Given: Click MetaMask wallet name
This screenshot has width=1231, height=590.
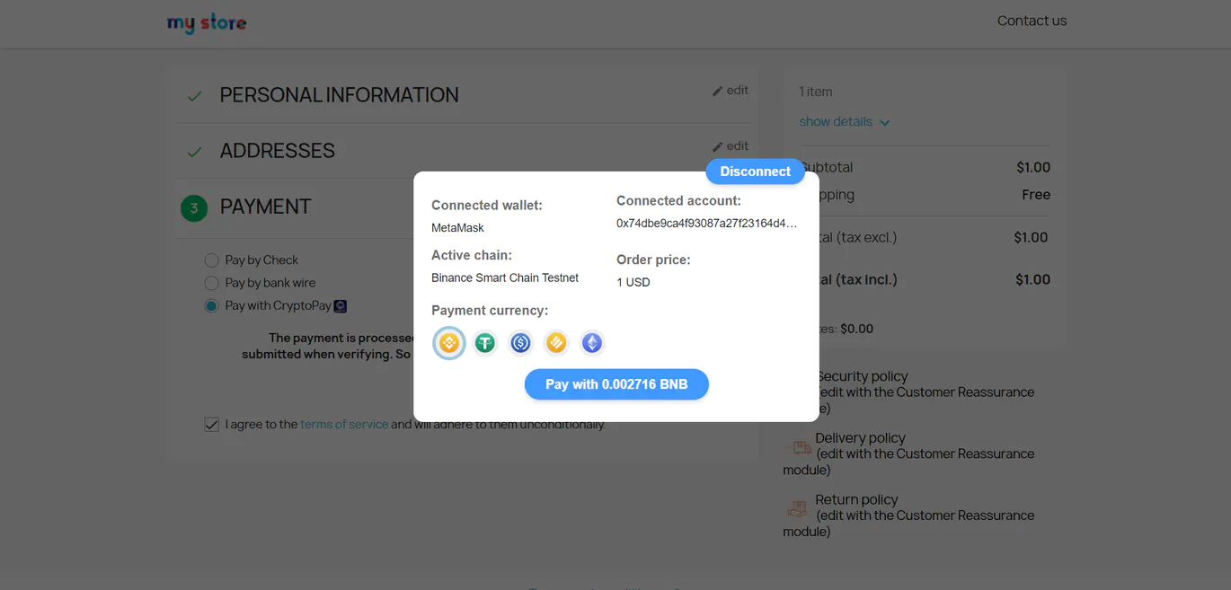Looking at the screenshot, I should (x=457, y=228).
